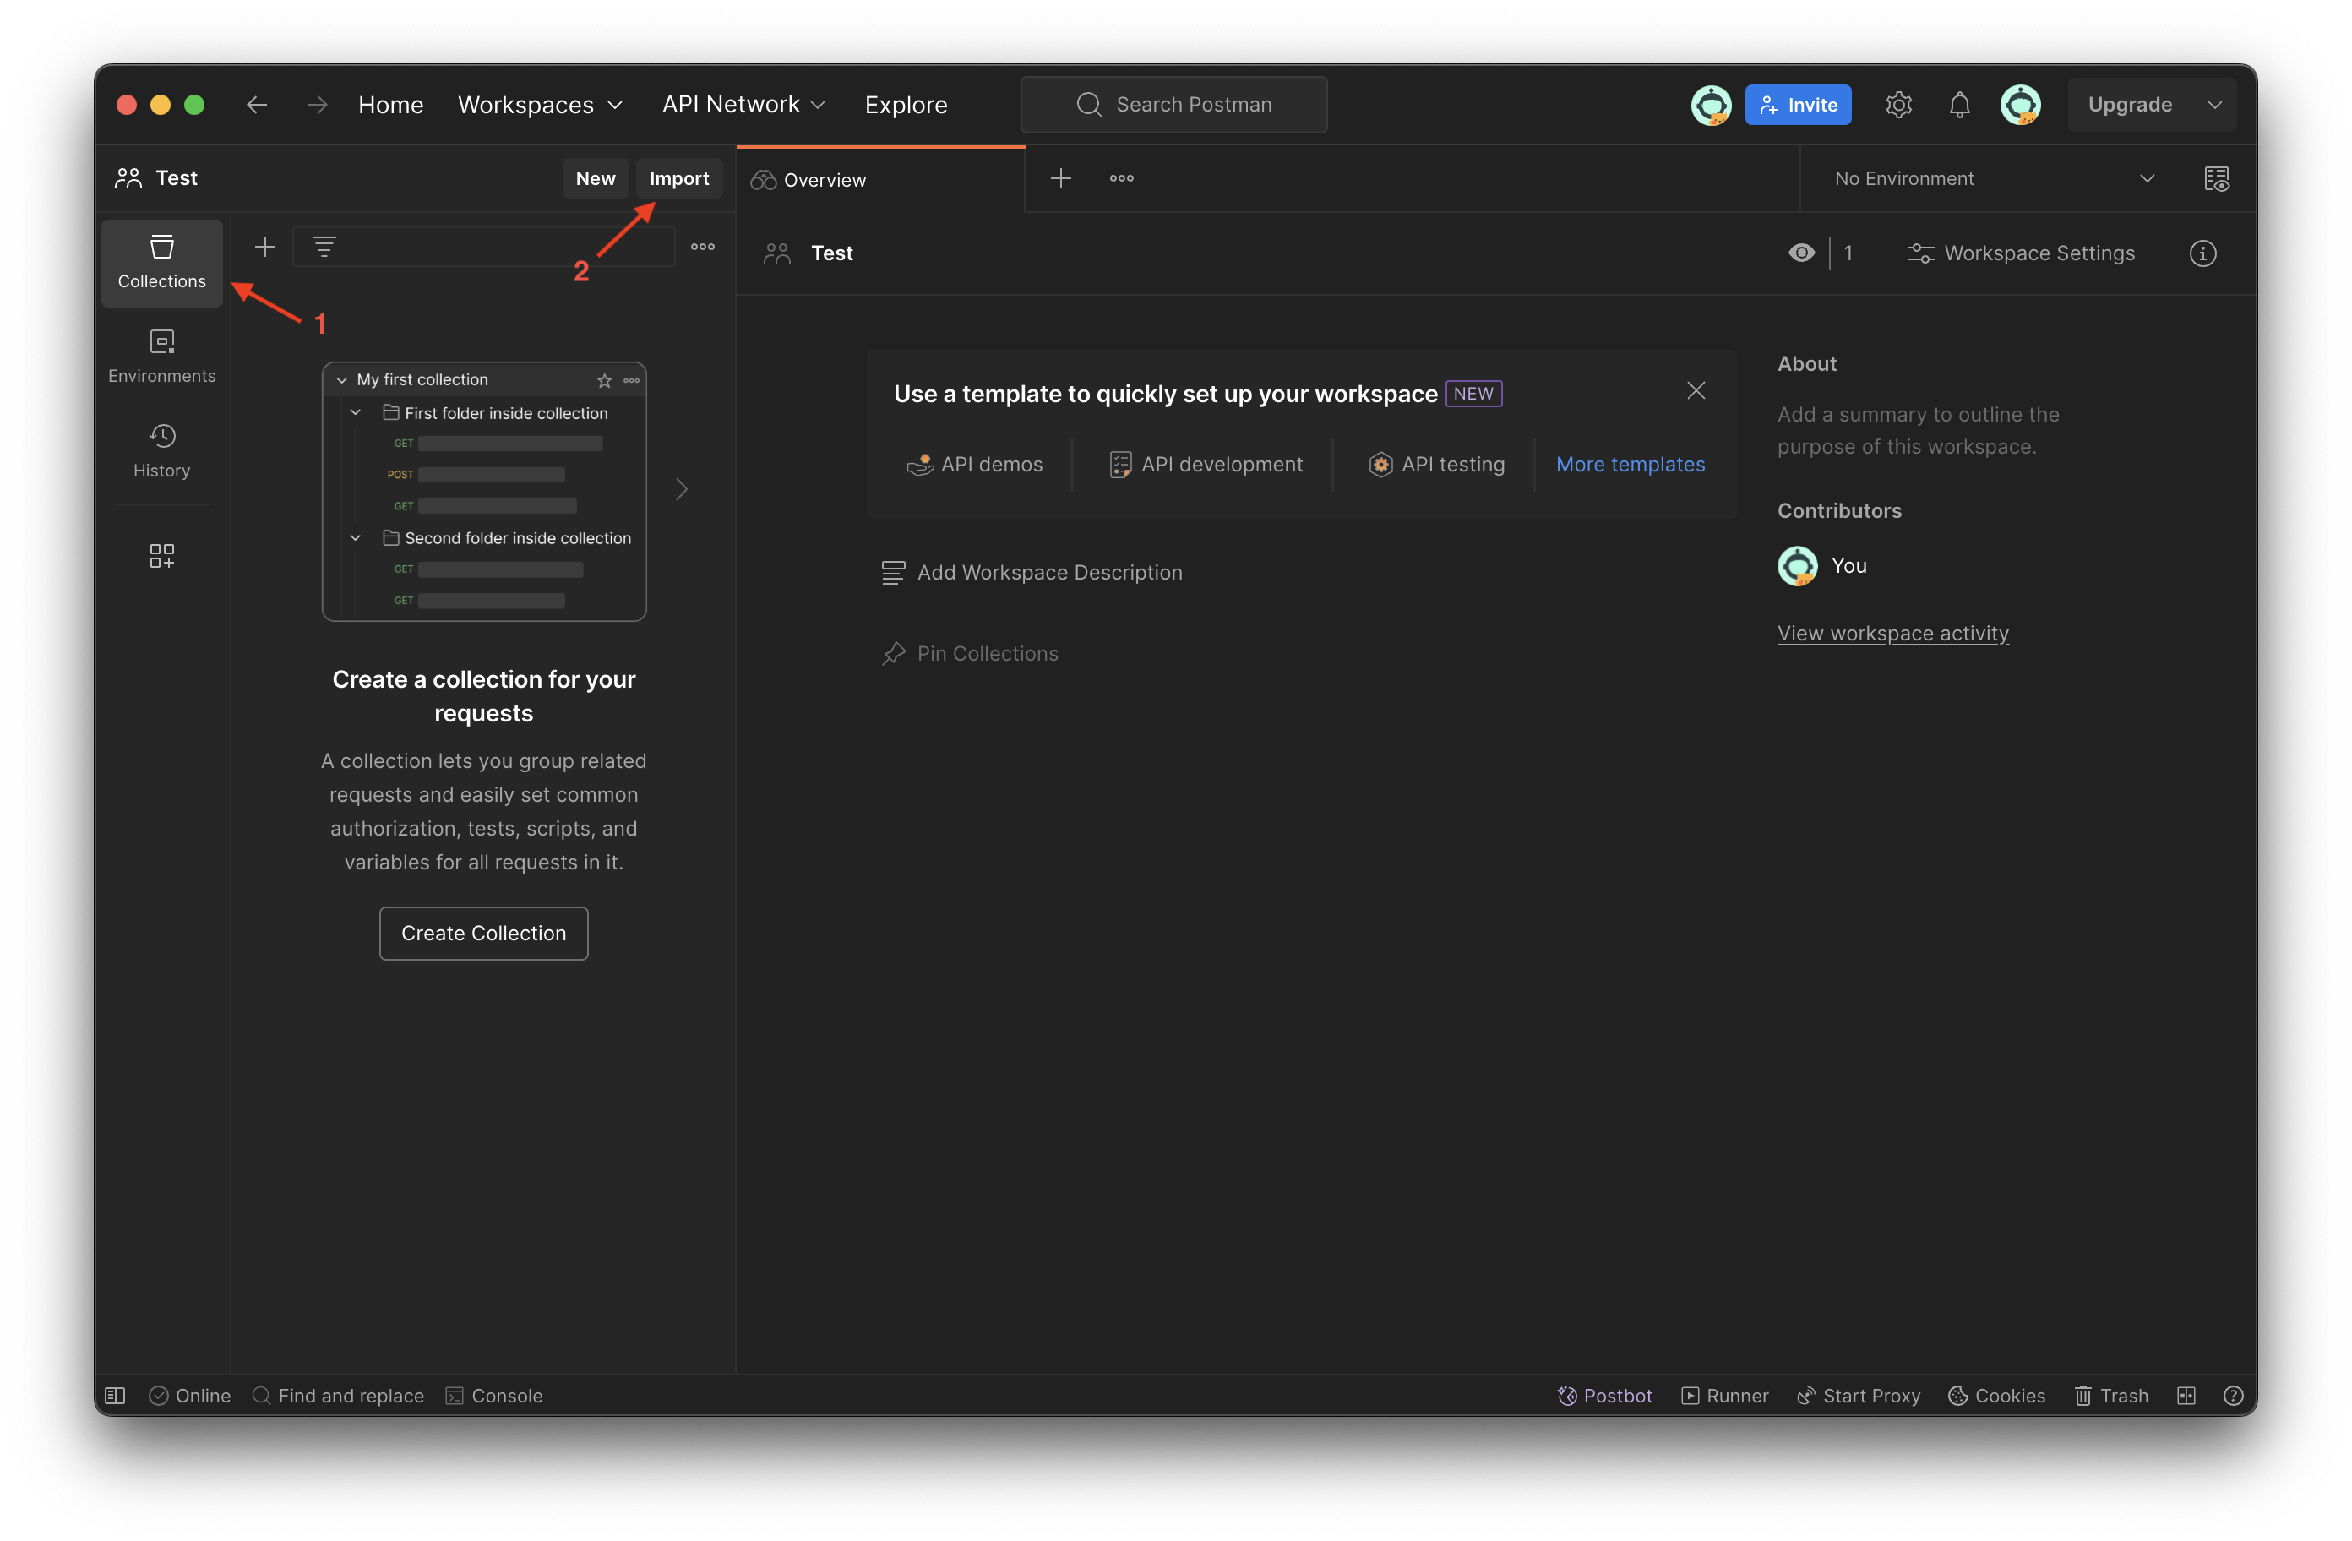Image resolution: width=2352 pixels, height=1541 pixels.
Task: Click the Search Postman field
Action: click(1174, 105)
